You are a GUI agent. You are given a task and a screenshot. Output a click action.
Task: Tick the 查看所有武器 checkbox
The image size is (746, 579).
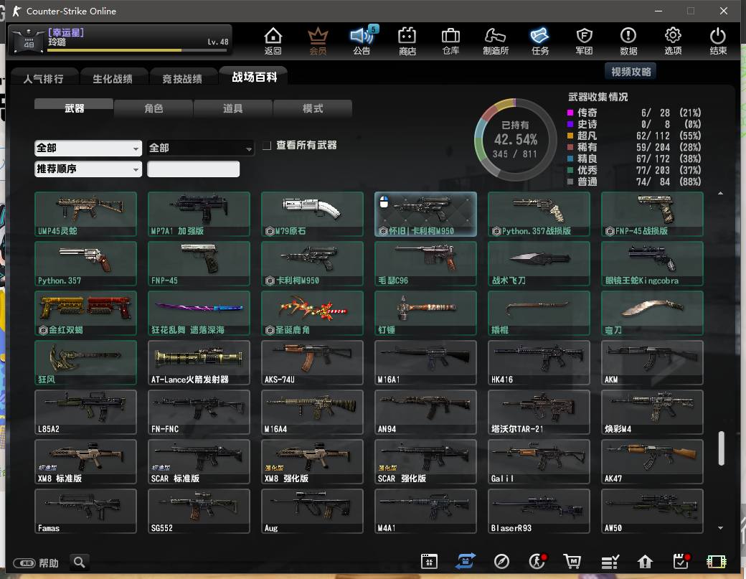tap(267, 145)
